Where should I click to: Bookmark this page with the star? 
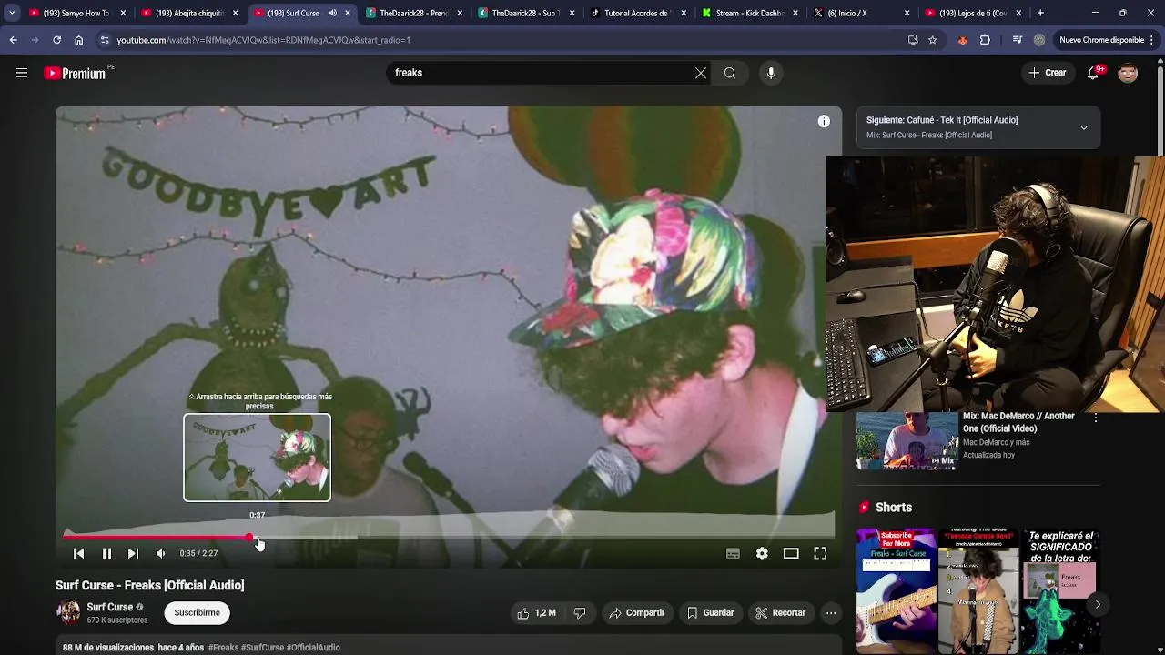coord(932,40)
